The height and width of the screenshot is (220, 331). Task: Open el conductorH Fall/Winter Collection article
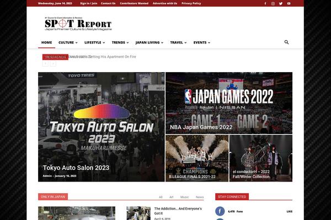point(251,174)
